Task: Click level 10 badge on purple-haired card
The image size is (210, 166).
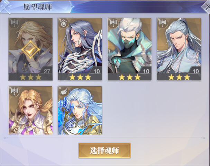Action: coord(97,71)
